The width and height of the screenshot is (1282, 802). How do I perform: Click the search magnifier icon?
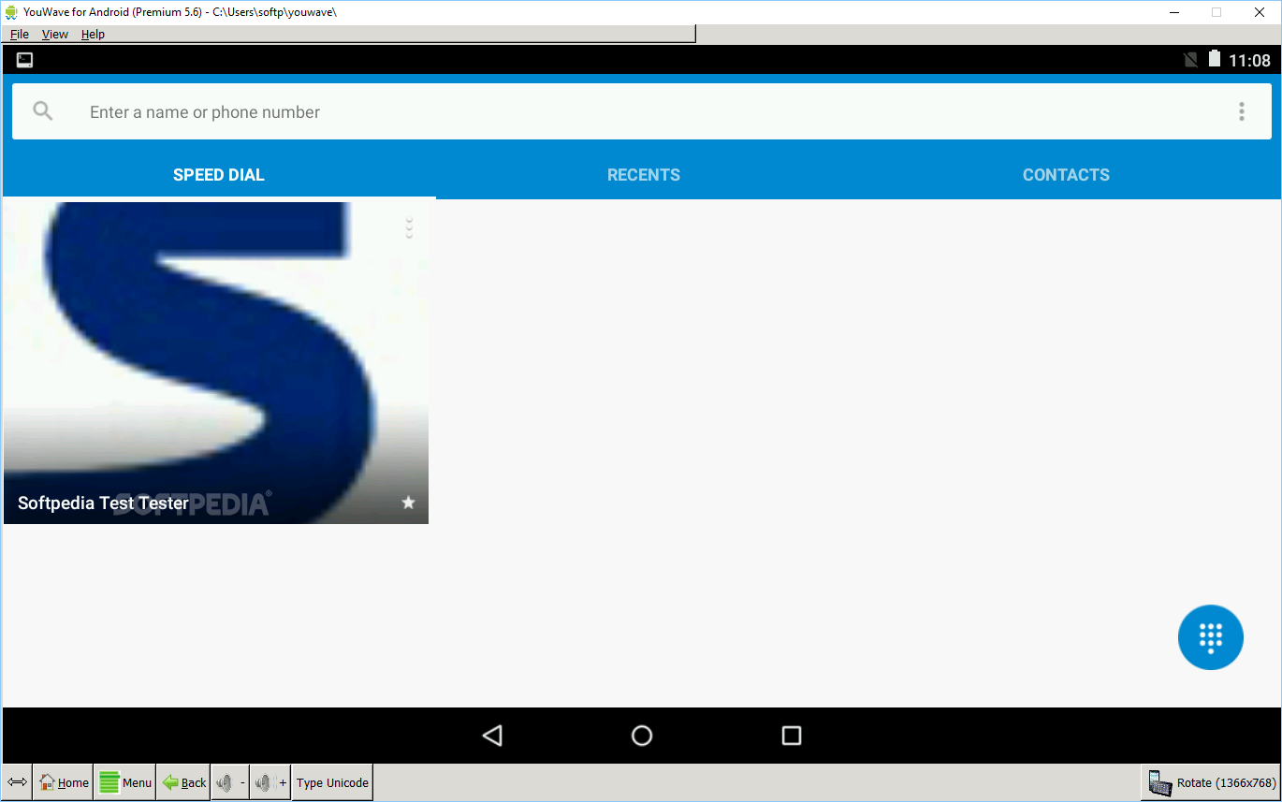[x=43, y=111]
